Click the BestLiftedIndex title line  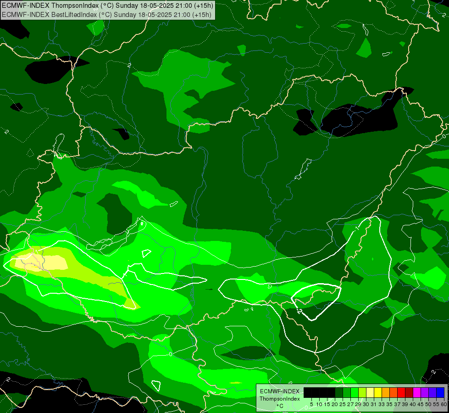pos(106,15)
